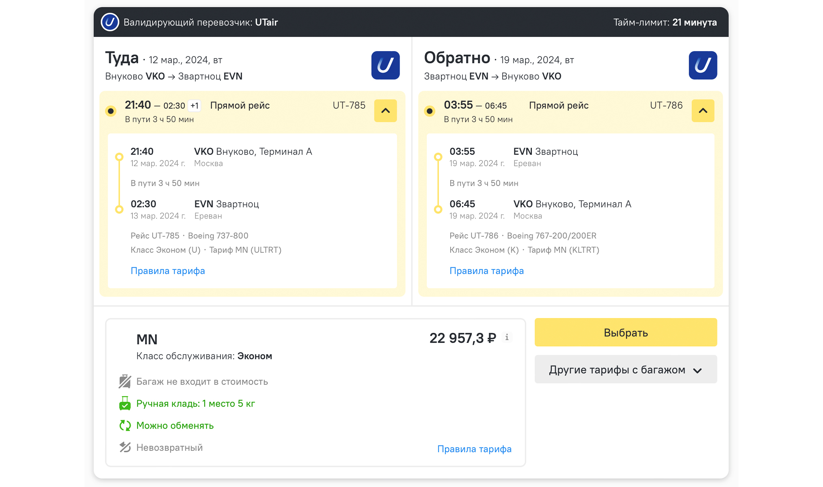Screen dimensions: 823x487
Task: Collapse return flight UT-786 details
Action: 702,111
